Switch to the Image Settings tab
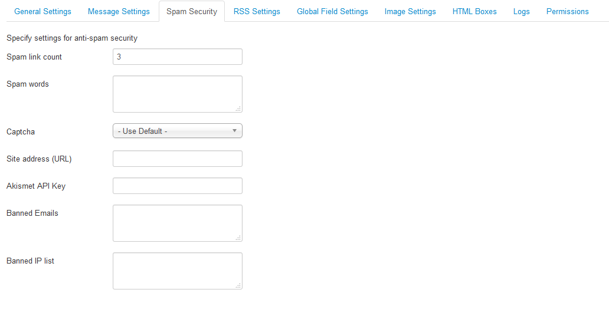Viewport: 609px width, 329px height. click(410, 11)
